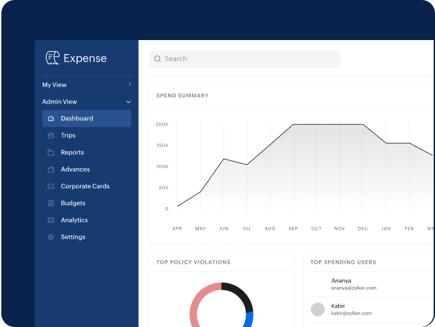Click Kabir's avatar in Top Spending Users
Viewport: 435px width, 327px height.
tap(318, 309)
